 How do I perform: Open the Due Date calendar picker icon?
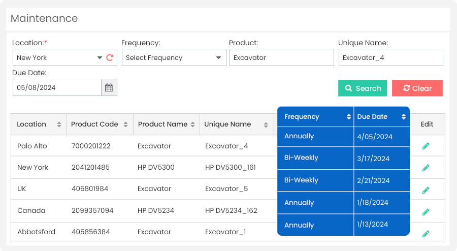(109, 87)
